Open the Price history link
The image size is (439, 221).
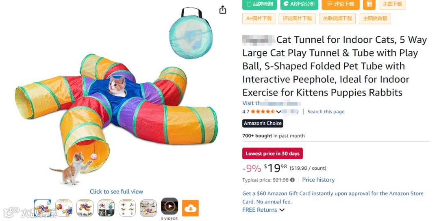(x=318, y=180)
